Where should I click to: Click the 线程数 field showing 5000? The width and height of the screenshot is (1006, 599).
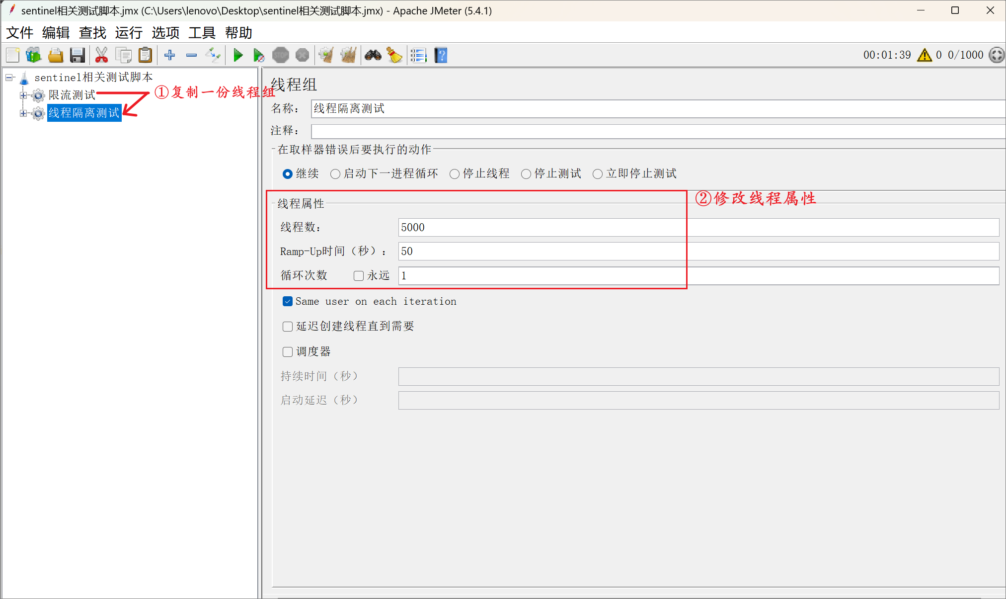coord(698,228)
